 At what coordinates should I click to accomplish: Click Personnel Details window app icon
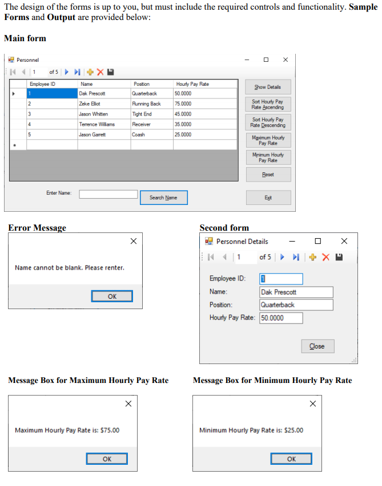pos(209,241)
